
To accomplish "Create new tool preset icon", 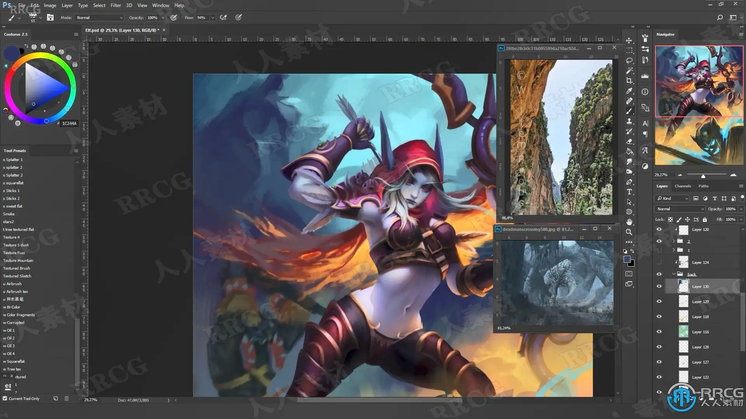I will [56, 398].
